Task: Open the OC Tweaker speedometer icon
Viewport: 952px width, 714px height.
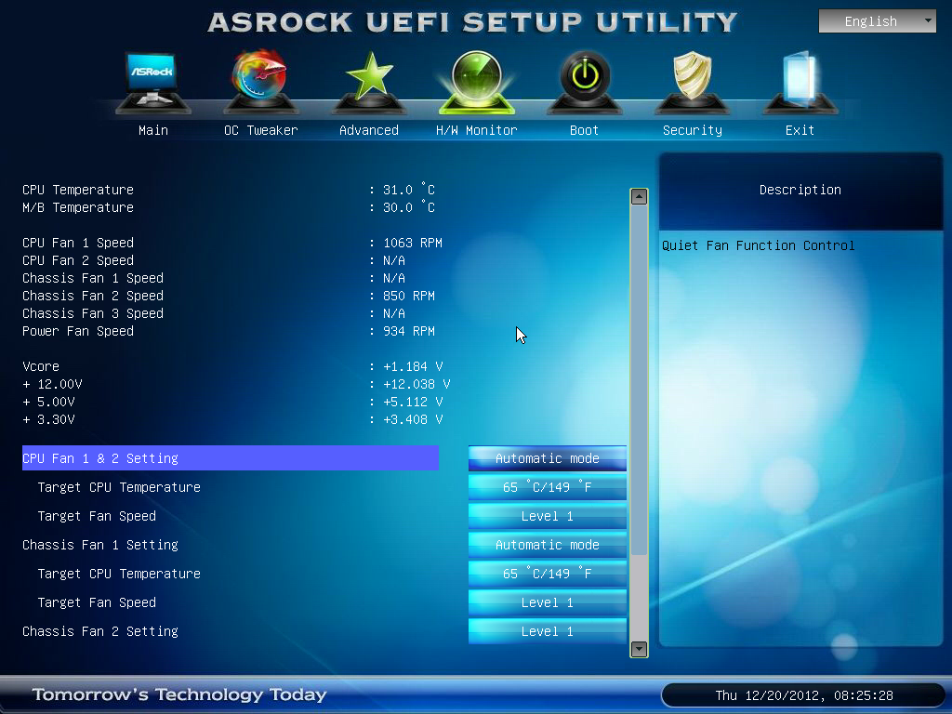Action: (x=260, y=82)
